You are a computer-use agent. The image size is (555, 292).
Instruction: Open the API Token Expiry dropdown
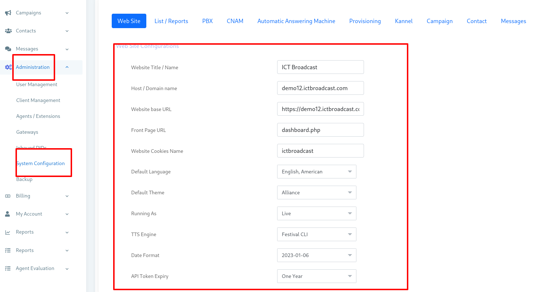tap(316, 276)
